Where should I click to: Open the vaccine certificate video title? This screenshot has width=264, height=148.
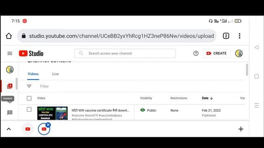click(x=100, y=111)
